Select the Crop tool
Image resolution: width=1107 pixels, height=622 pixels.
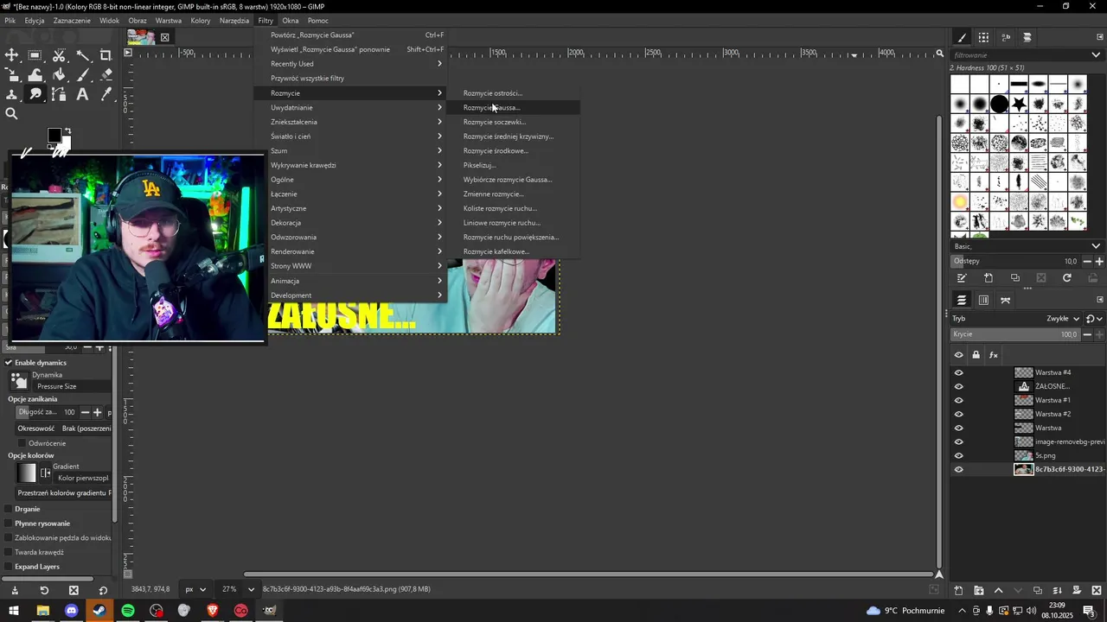point(106,55)
